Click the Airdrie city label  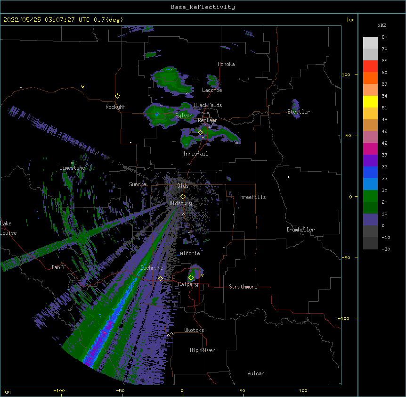coord(190,253)
